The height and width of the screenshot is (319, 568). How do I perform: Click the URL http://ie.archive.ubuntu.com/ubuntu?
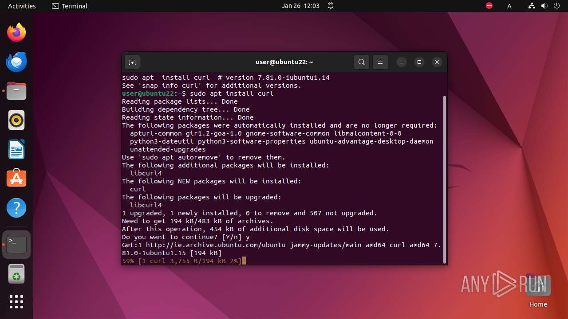[x=216, y=245]
